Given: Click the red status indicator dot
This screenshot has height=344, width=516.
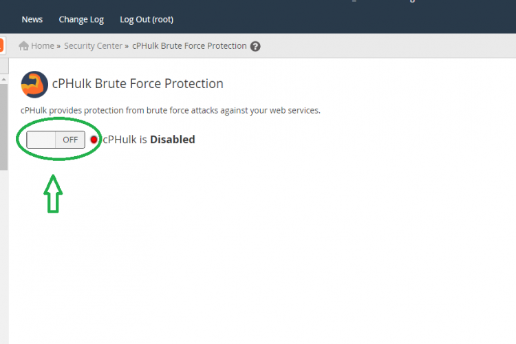Looking at the screenshot, I should click(94, 140).
